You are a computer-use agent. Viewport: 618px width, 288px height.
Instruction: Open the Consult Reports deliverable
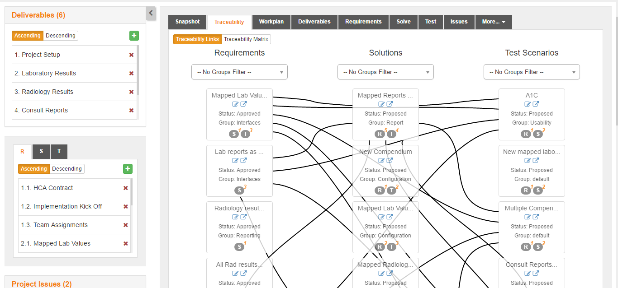point(45,110)
